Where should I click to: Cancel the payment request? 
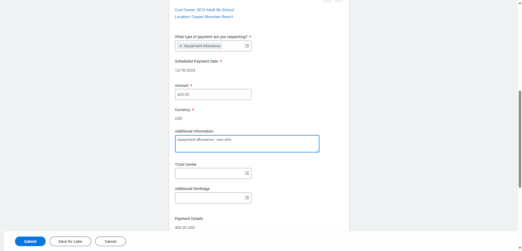(111, 241)
